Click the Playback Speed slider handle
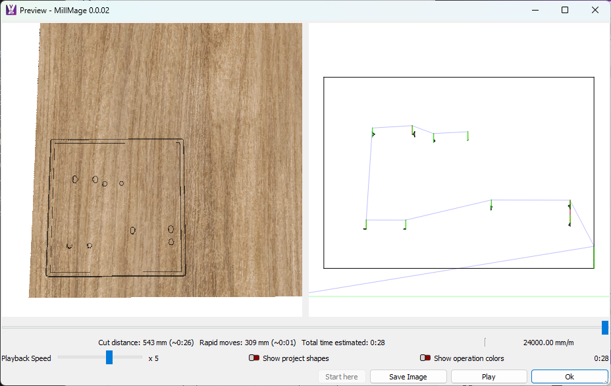611x386 pixels. click(x=109, y=358)
